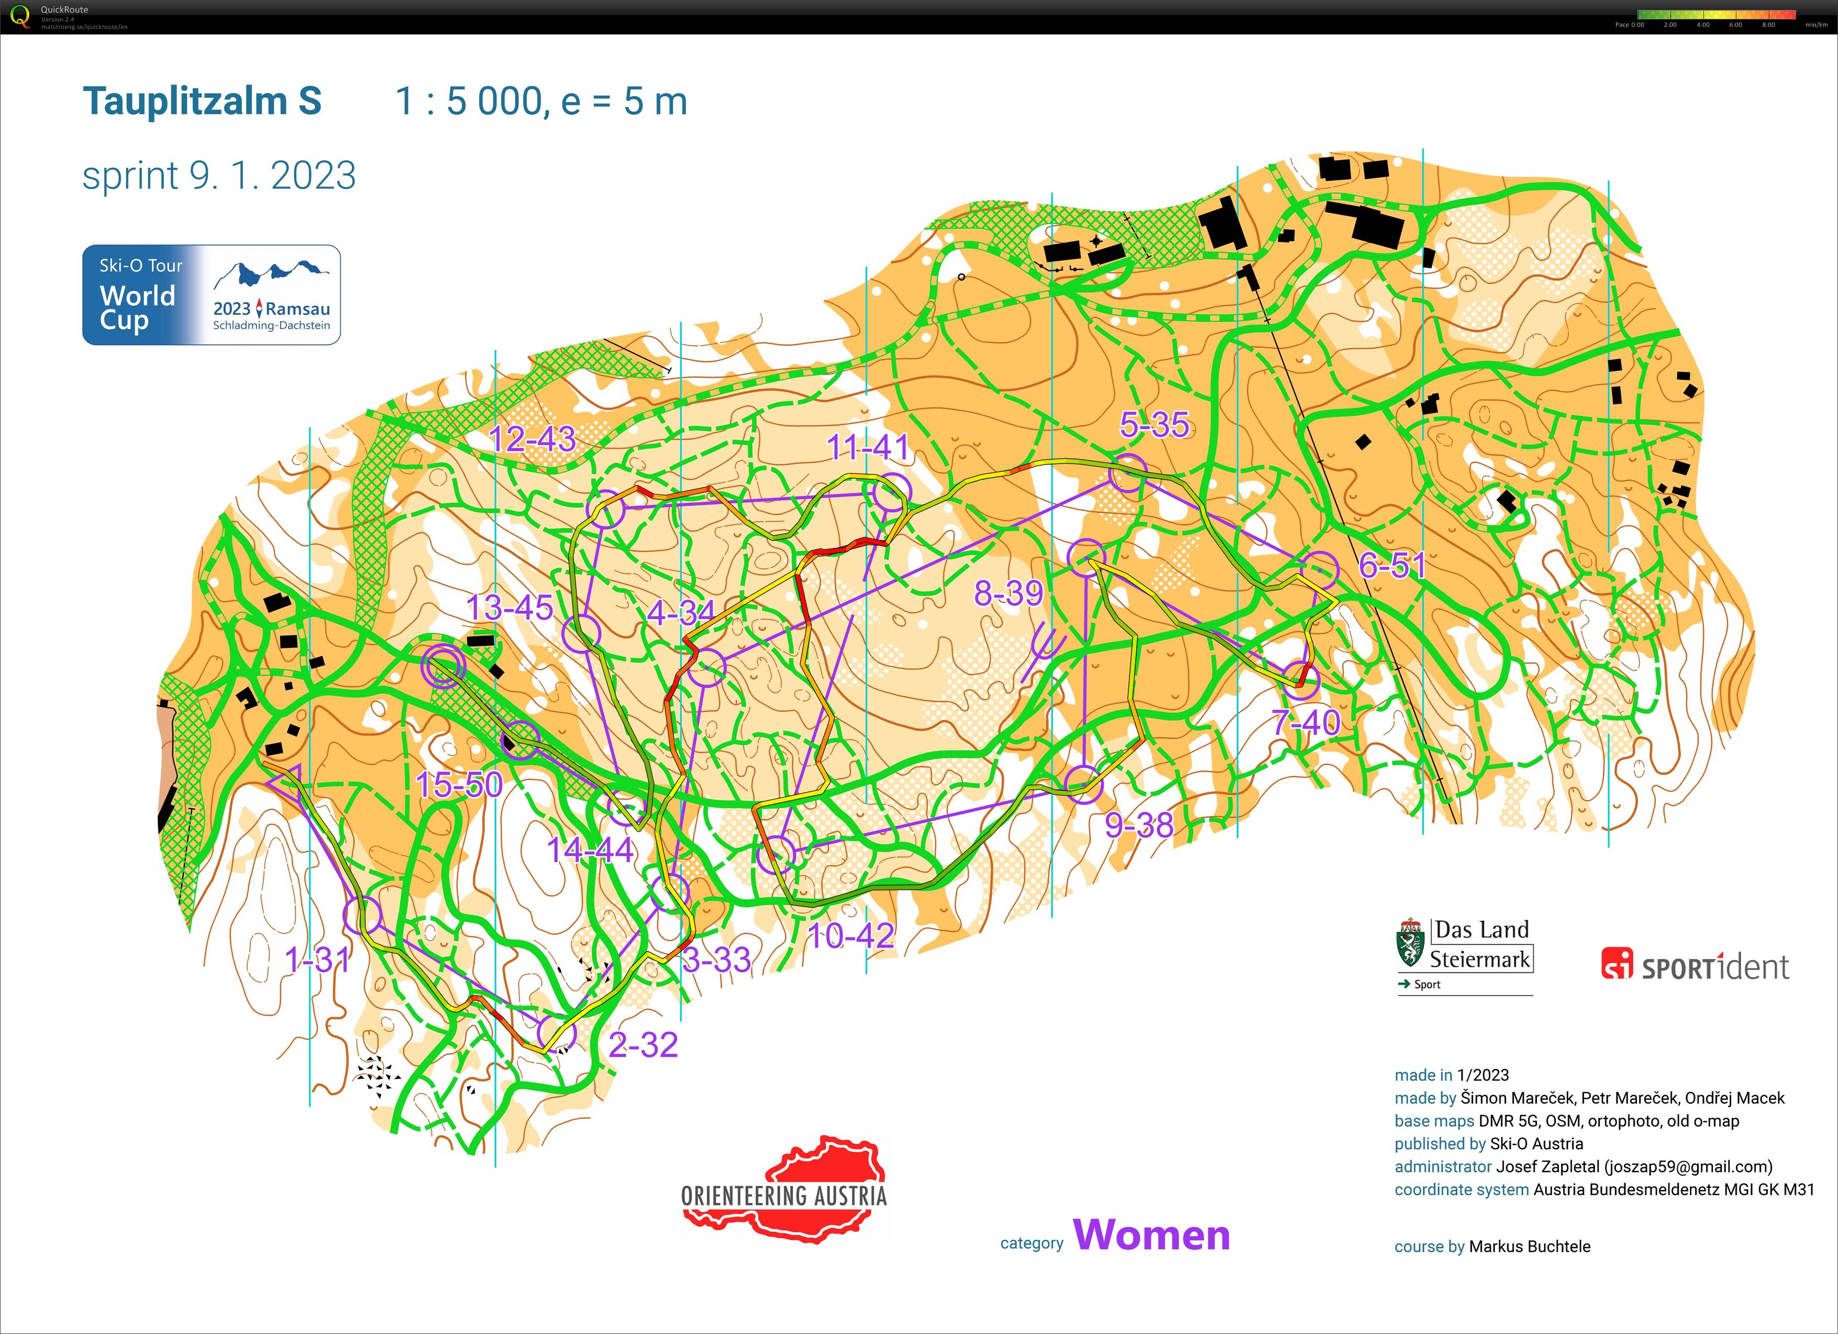Click control label 10-42
Image resolution: width=1838 pixels, height=1334 pixels.
click(x=851, y=936)
